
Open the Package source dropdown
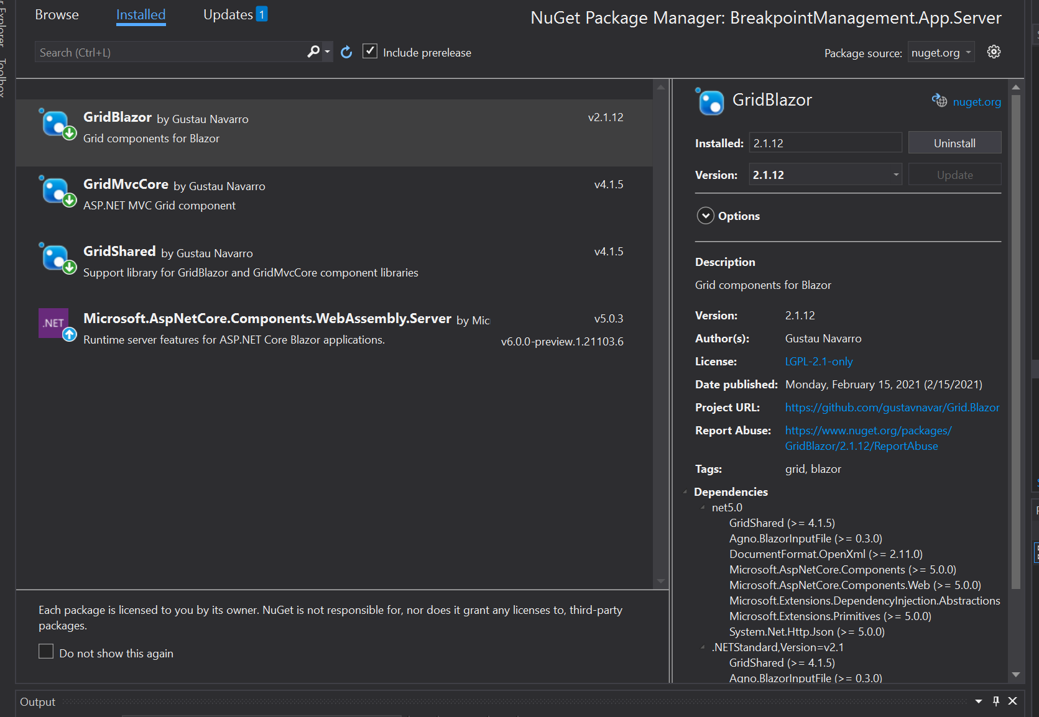(941, 53)
